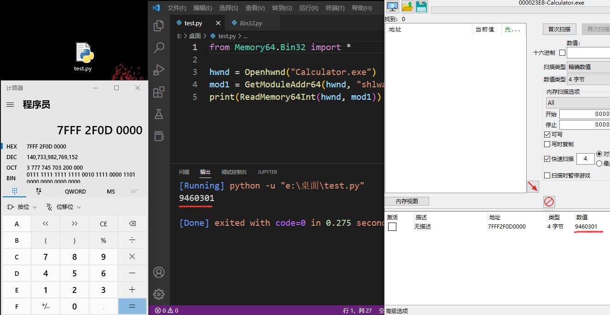The height and width of the screenshot is (315, 610).
Task: Open VS Code Explorer sidebar icon
Action: tap(159, 25)
